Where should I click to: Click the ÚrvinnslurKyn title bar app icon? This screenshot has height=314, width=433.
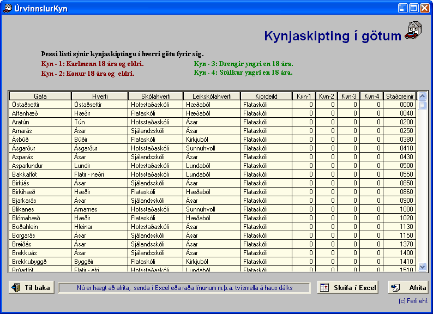coord(8,8)
